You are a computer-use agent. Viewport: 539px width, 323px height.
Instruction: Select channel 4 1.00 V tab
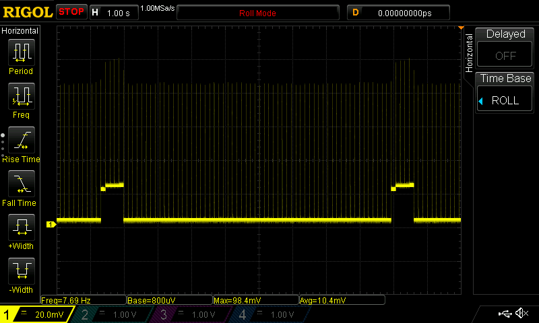pos(272,314)
